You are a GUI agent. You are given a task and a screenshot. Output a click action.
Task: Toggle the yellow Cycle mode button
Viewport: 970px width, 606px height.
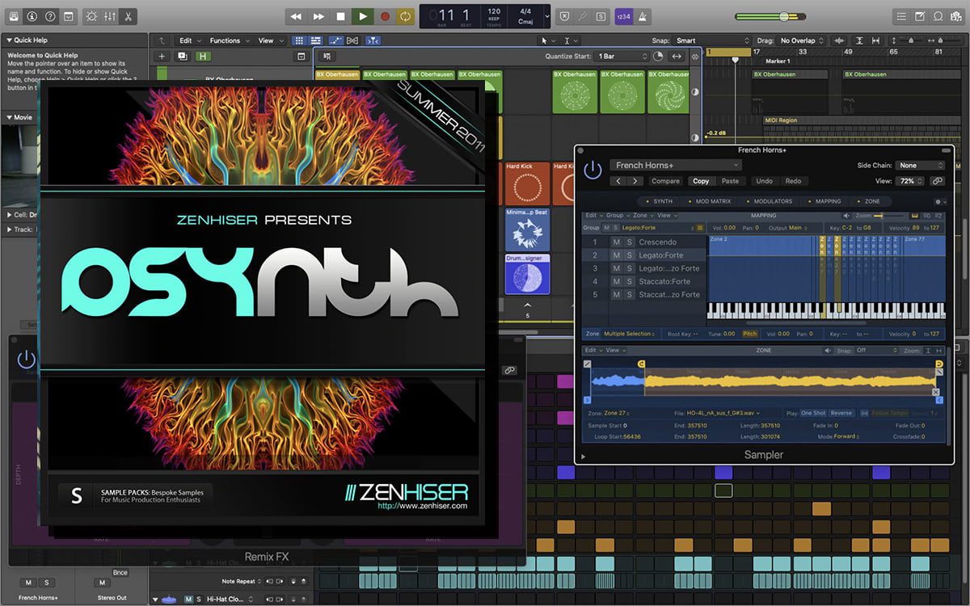tap(405, 16)
